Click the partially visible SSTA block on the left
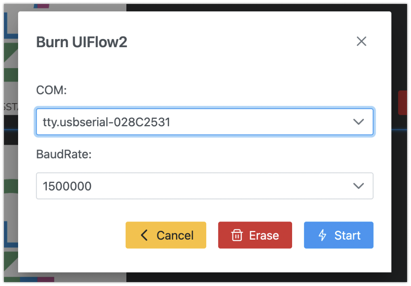The image size is (411, 286). (10, 107)
